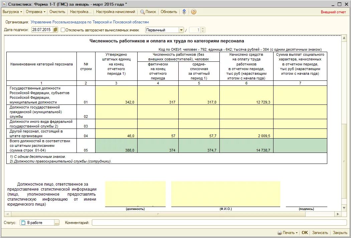Click 'Другой персонал, состоящий в штате' row label
The height and width of the screenshot is (238, 351).
[x=41, y=134]
